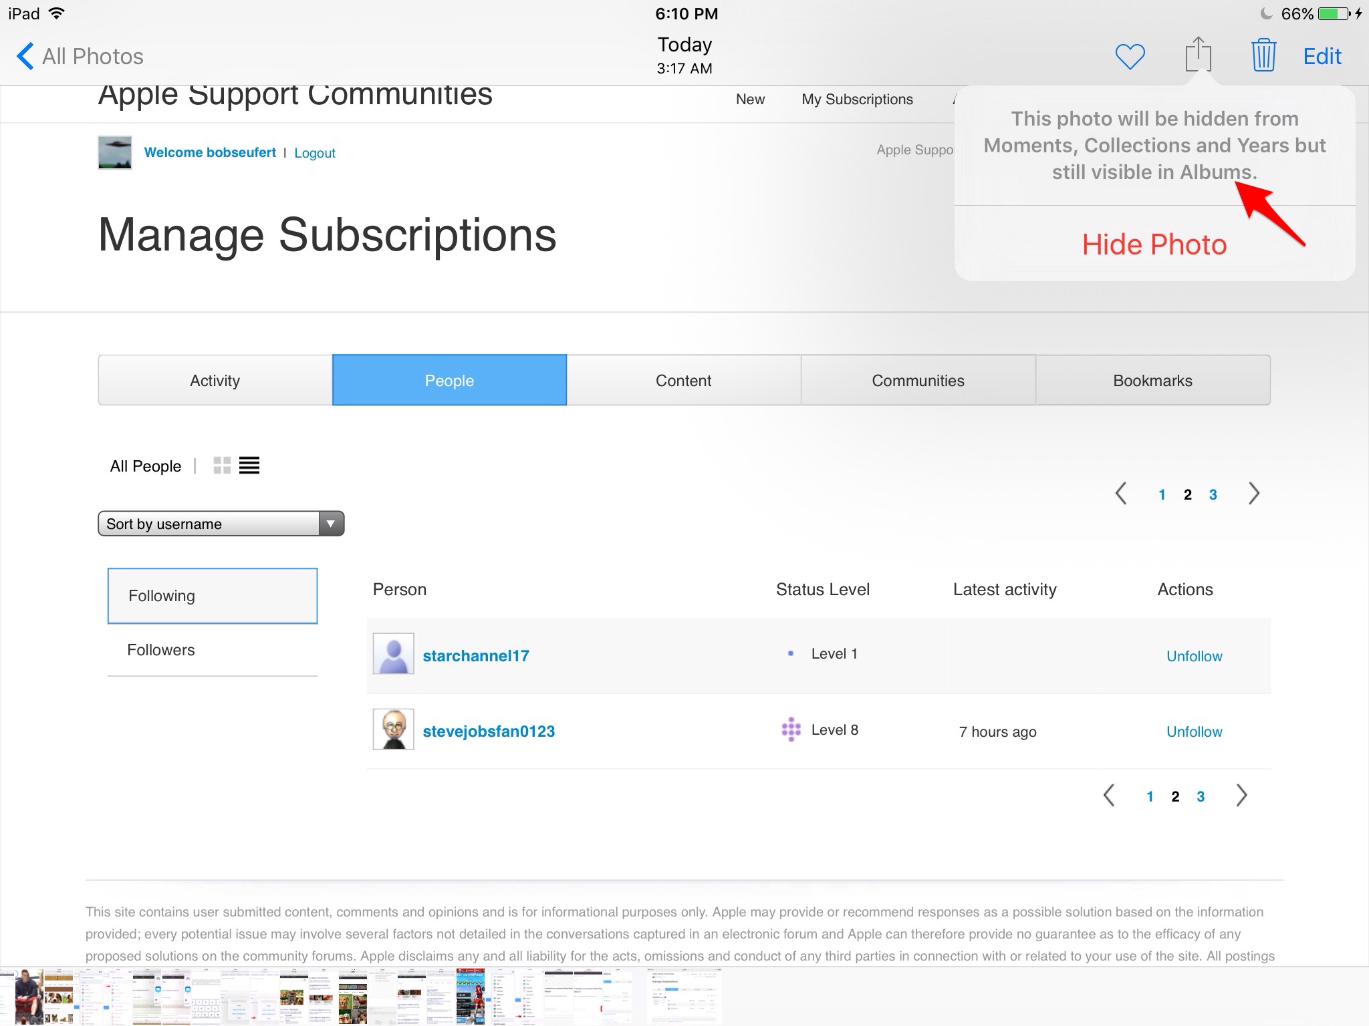Open starchannel17's avatar image
Screen dimensions: 1369x1026
click(x=393, y=654)
